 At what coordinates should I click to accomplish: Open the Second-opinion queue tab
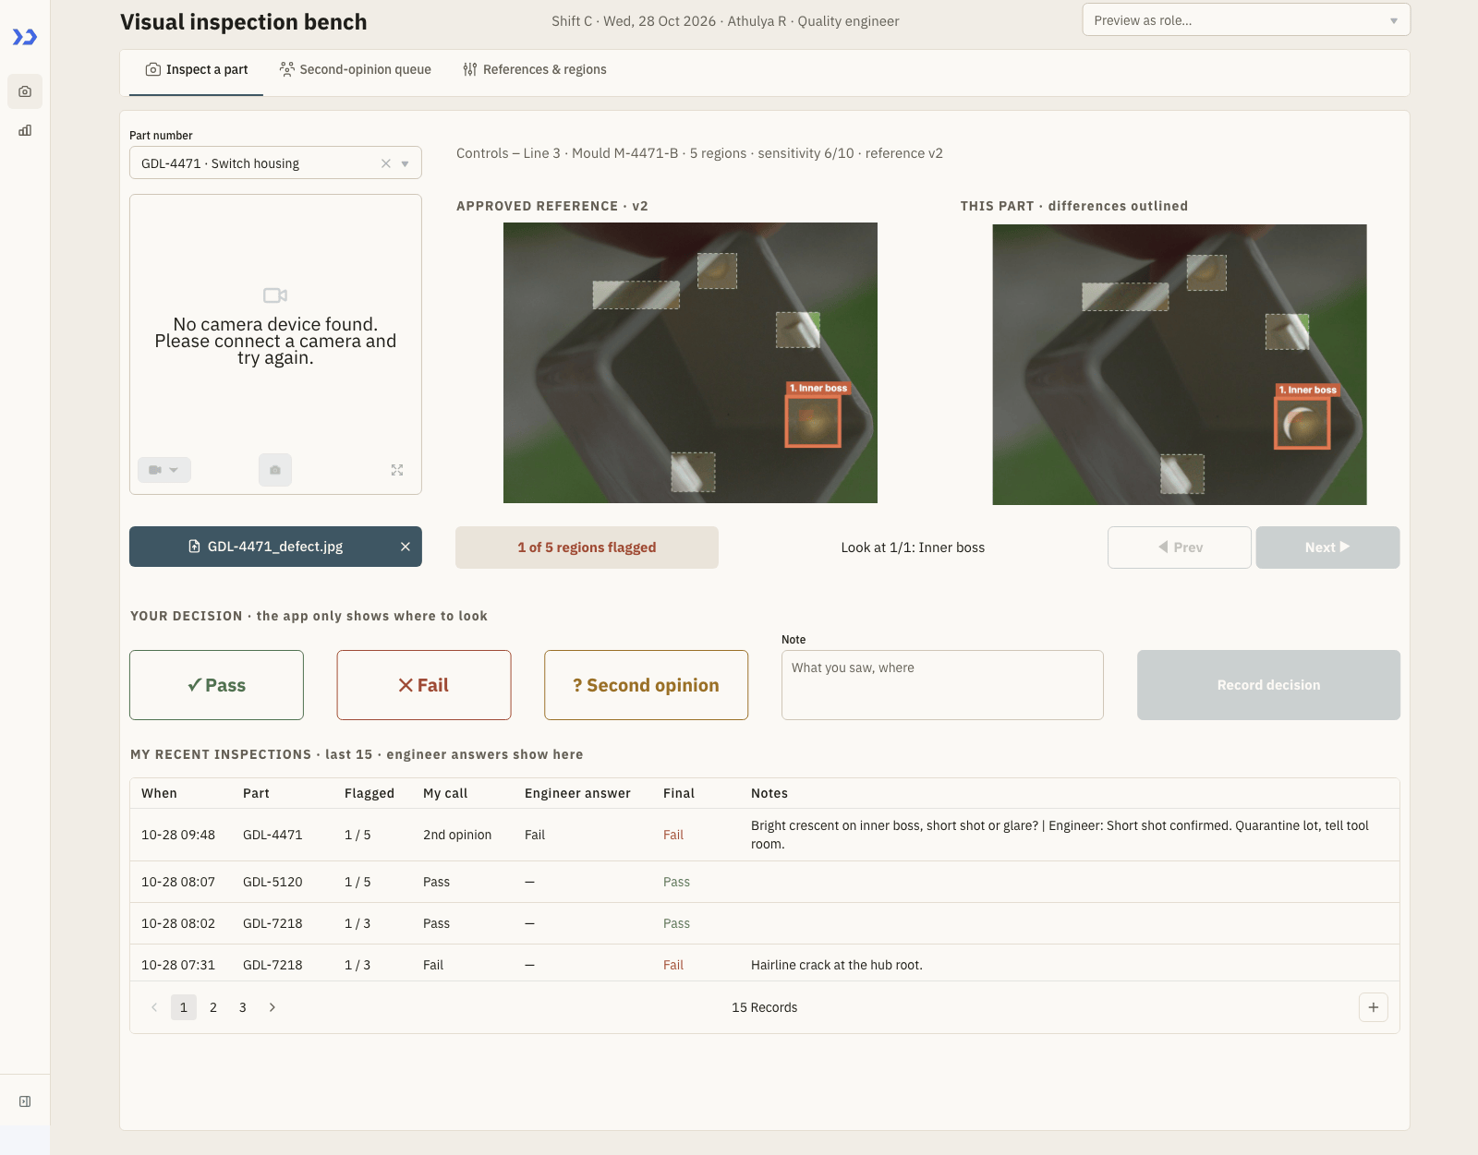pyautogui.click(x=356, y=70)
